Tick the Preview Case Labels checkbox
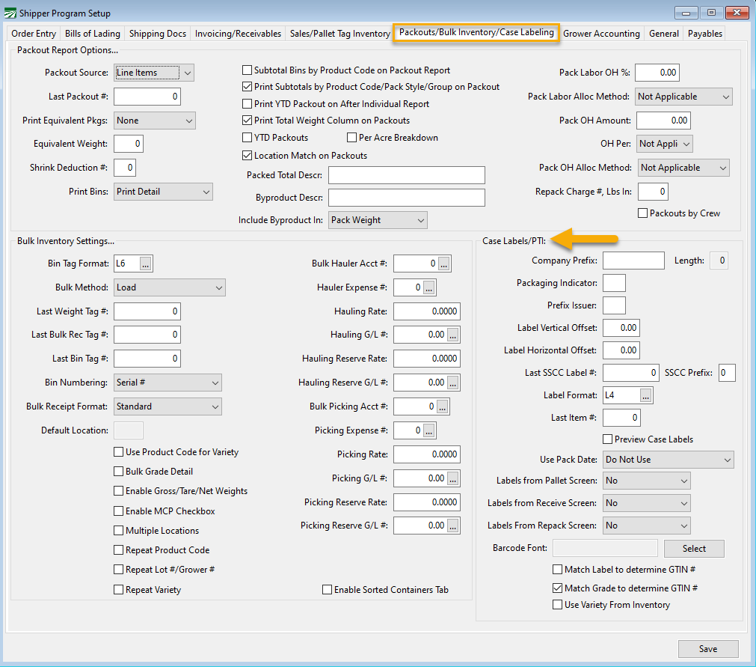Screen dimensions: 756x667 tap(608, 439)
